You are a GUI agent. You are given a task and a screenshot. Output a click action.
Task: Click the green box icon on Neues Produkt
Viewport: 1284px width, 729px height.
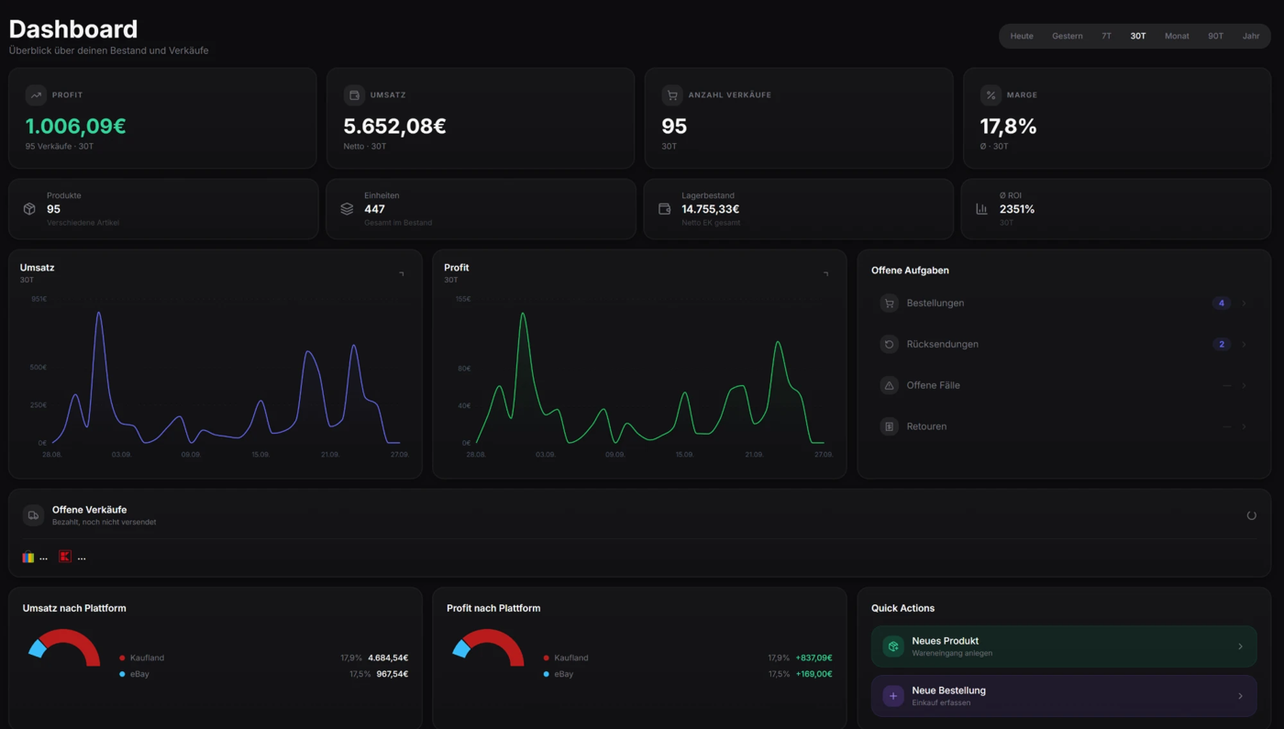pos(893,646)
